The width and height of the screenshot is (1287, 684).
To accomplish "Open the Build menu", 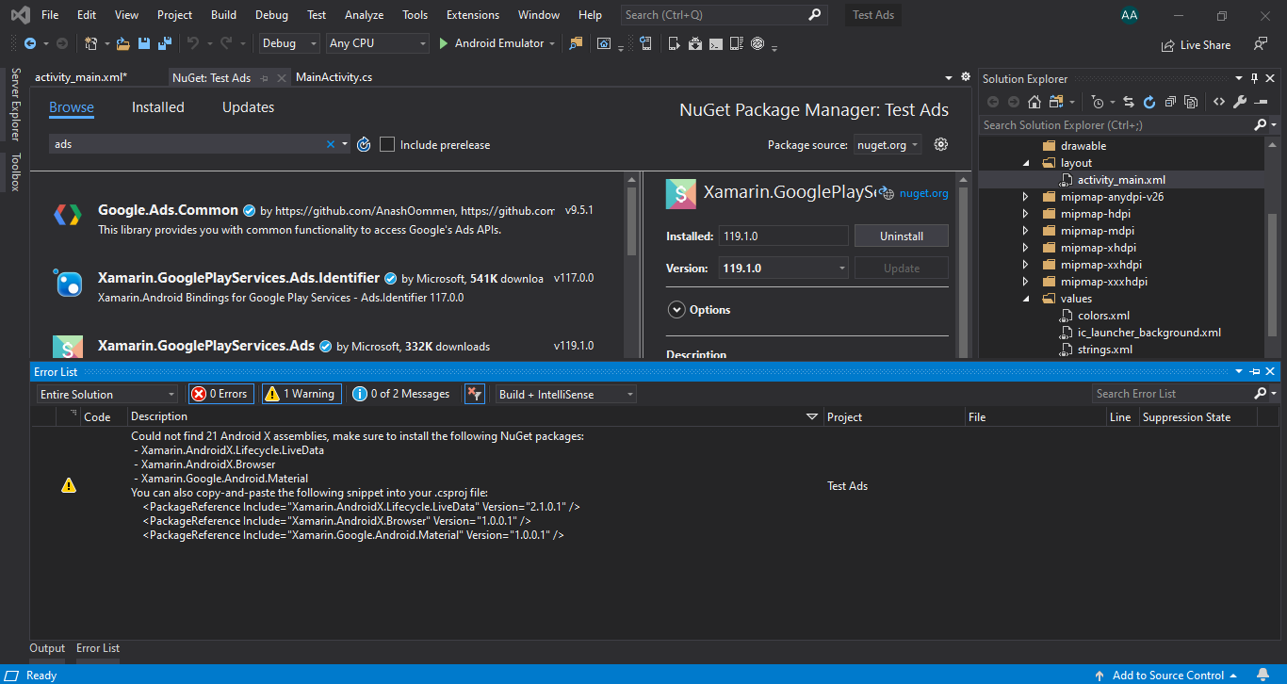I will [x=223, y=15].
